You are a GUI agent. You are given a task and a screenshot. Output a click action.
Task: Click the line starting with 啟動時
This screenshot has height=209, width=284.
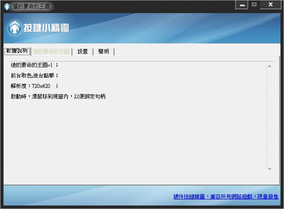[x=58, y=96]
